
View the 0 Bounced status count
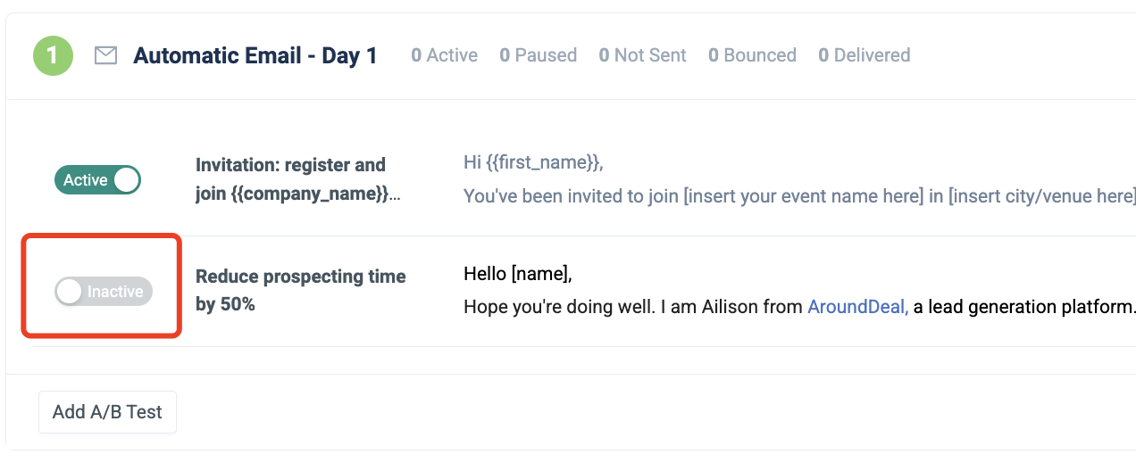coord(752,55)
